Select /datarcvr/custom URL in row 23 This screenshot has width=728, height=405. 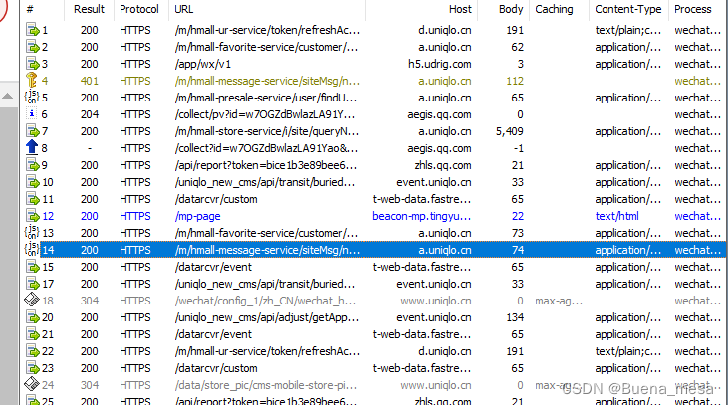[216, 368]
